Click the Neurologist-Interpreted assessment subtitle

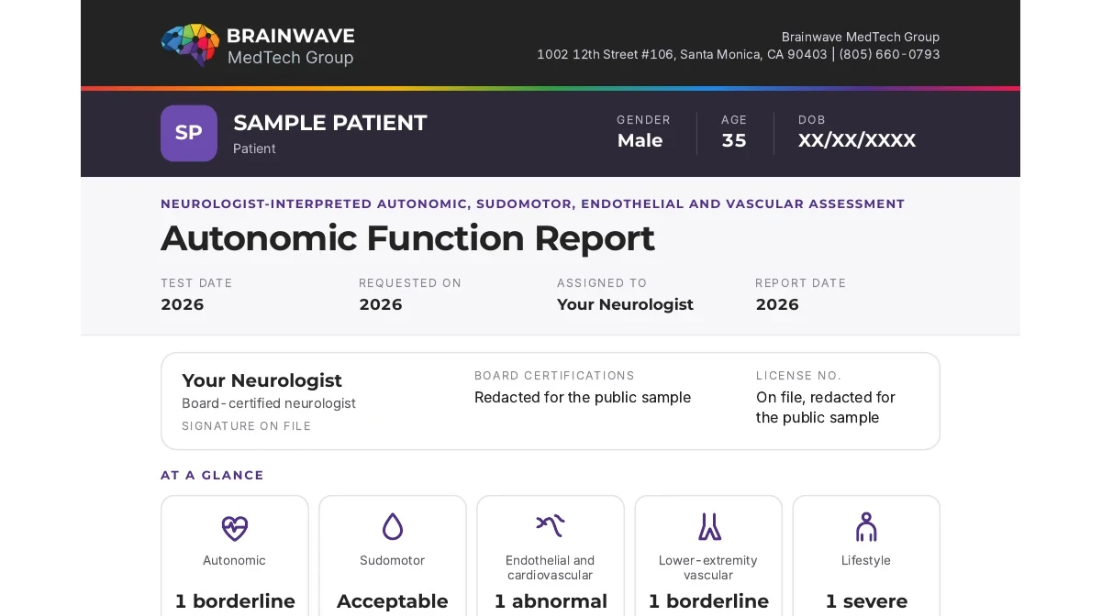[533, 203]
